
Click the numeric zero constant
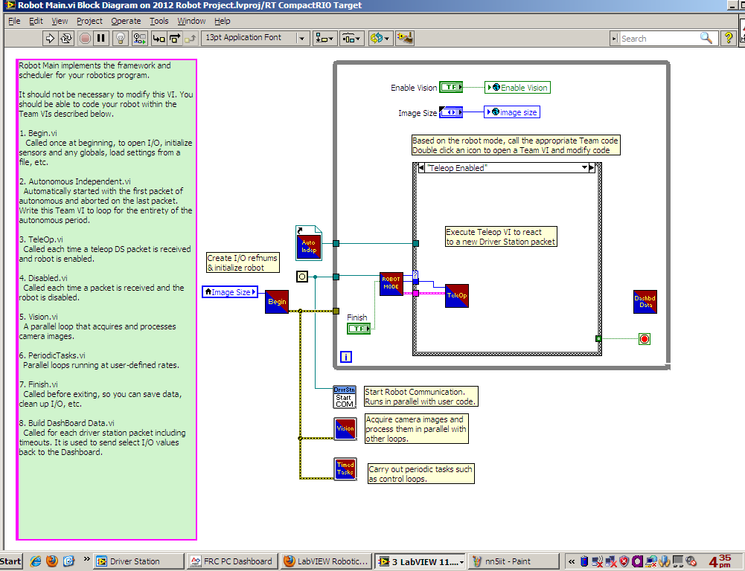[301, 277]
